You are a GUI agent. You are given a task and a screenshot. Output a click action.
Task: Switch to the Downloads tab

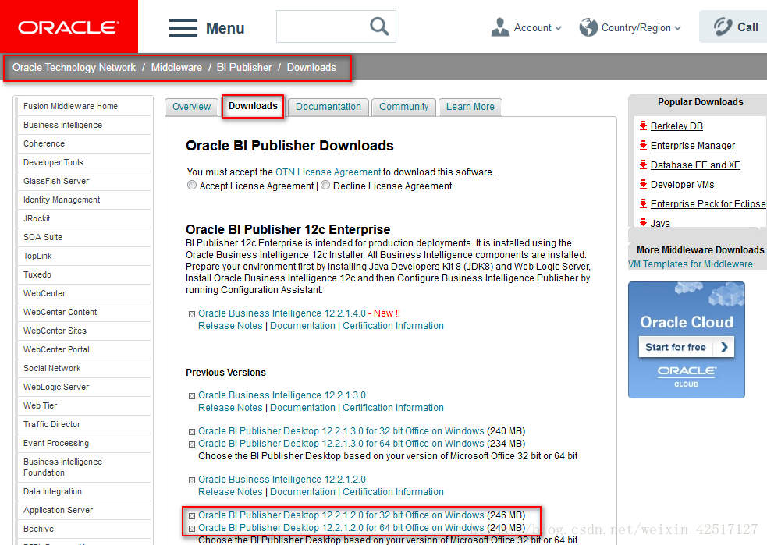tap(253, 107)
